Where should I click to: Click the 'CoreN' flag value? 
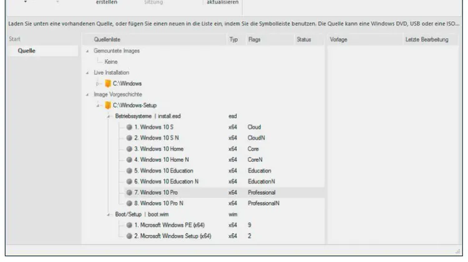point(255,160)
